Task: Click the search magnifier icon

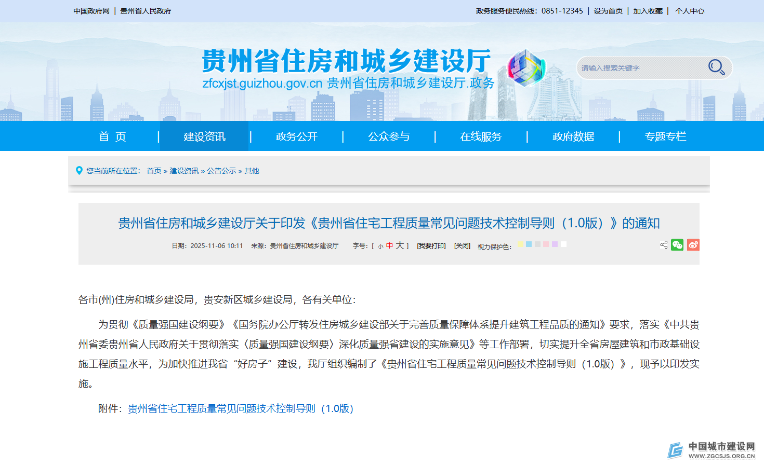Action: pos(716,67)
